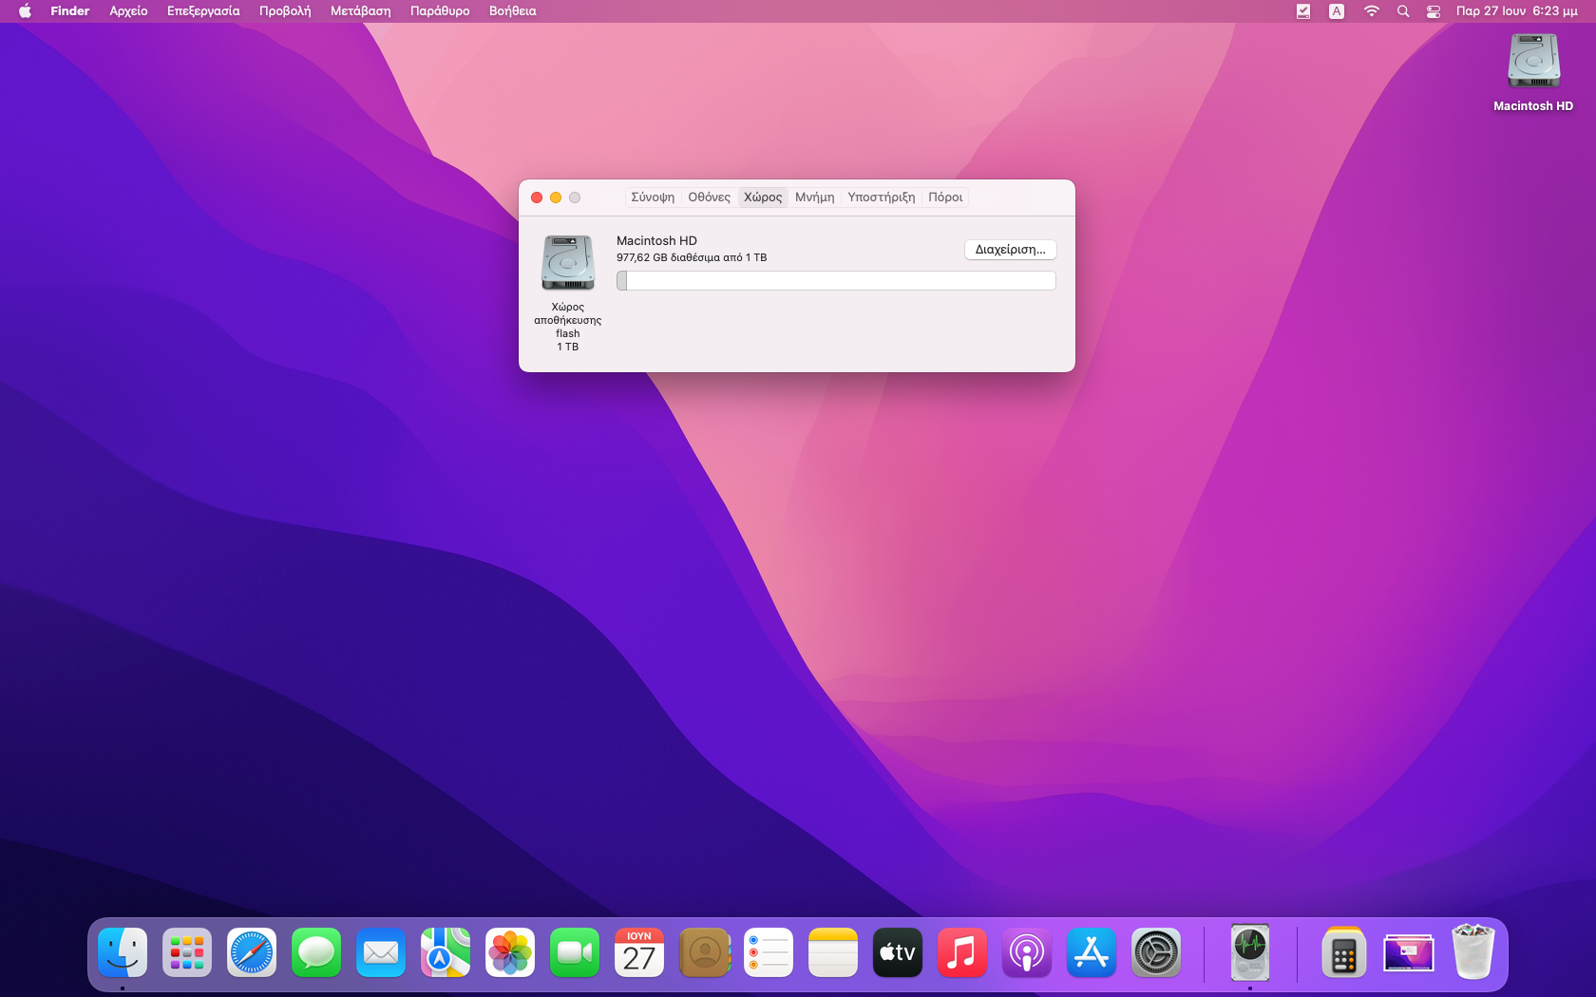Launch Reminders from the Dock
This screenshot has width=1596, height=997.
769,952
